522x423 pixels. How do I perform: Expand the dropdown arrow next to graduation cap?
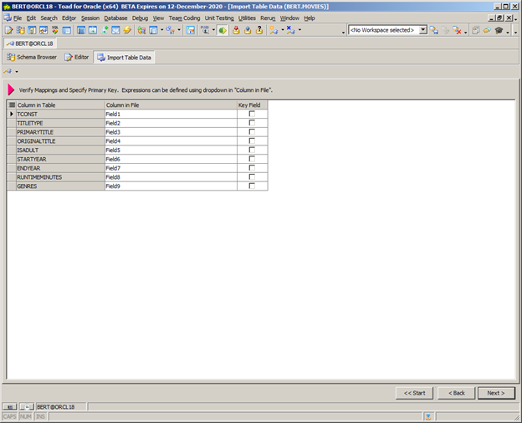[x=508, y=33]
